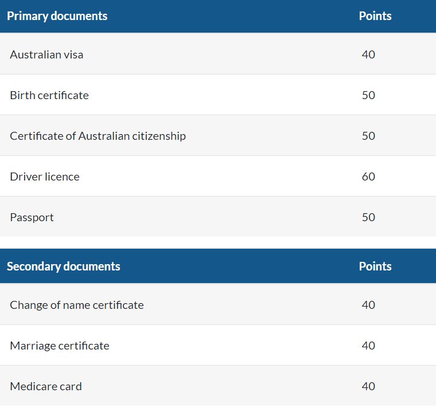Select Certificate of Australian citizenship row
436x408 pixels.
point(218,136)
